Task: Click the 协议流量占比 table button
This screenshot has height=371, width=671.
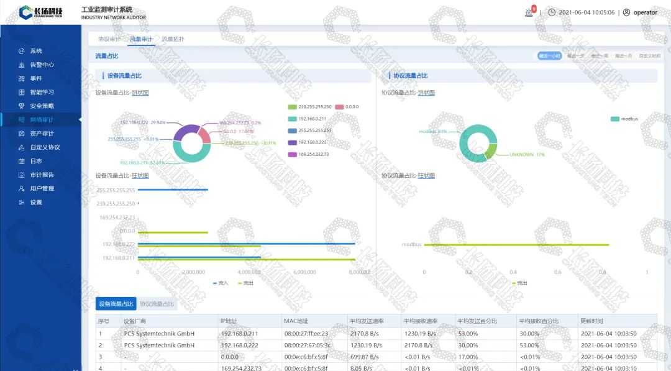Action: pyautogui.click(x=157, y=304)
